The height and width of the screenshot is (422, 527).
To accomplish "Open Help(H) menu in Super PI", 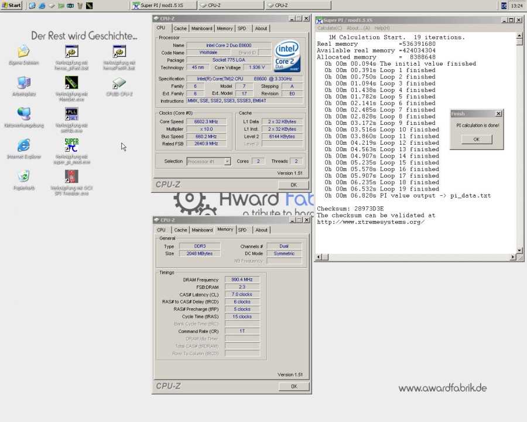I will coord(382,28).
